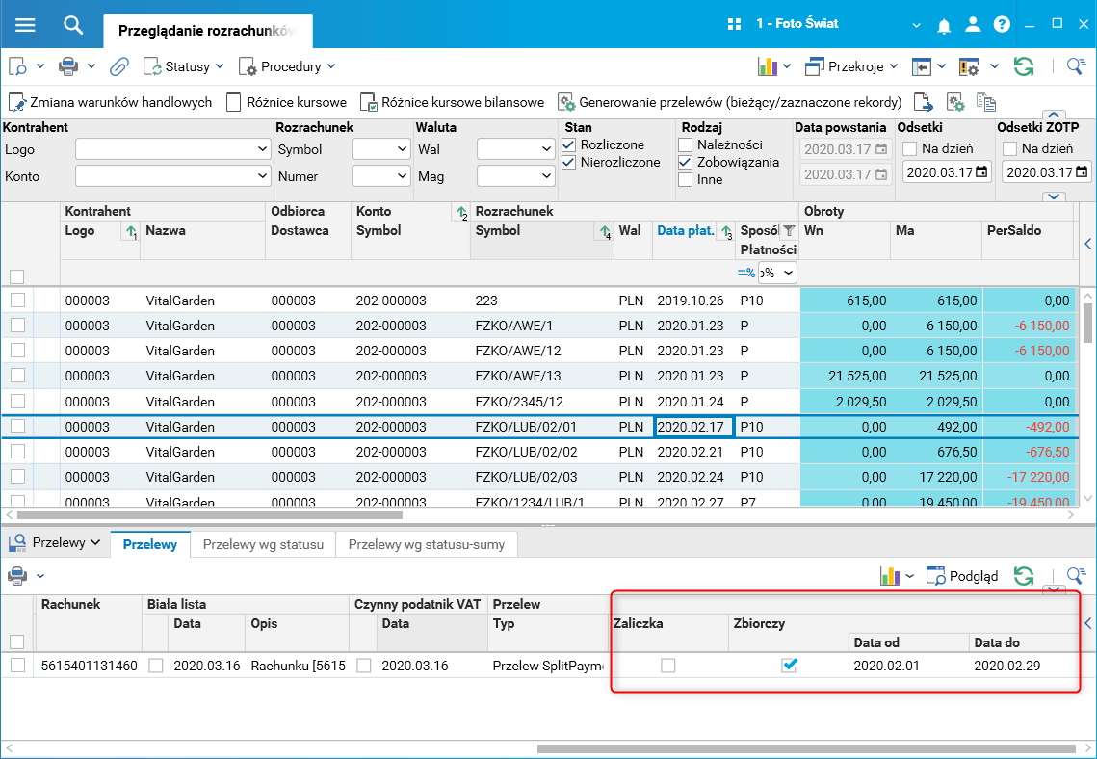The height and width of the screenshot is (759, 1097).
Task: Expand the Kontrahent Logo dropdown
Action: click(263, 149)
